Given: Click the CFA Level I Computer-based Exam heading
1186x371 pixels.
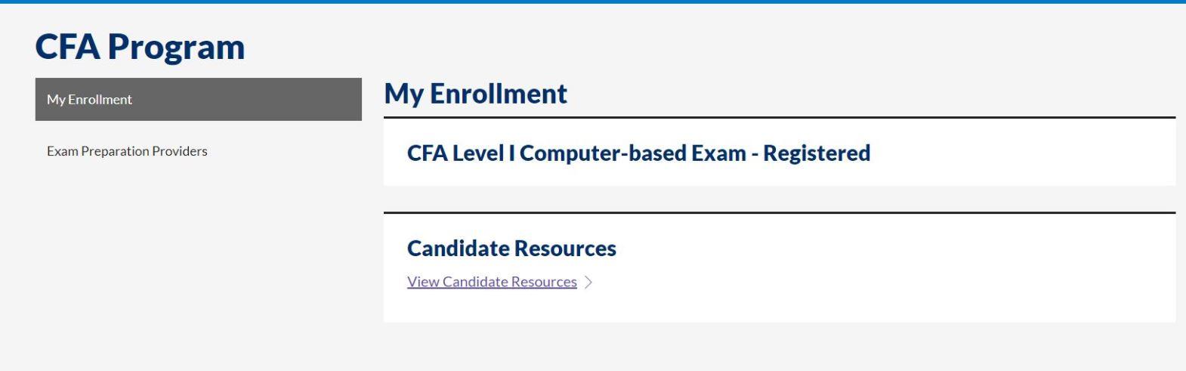Looking at the screenshot, I should tap(638, 153).
